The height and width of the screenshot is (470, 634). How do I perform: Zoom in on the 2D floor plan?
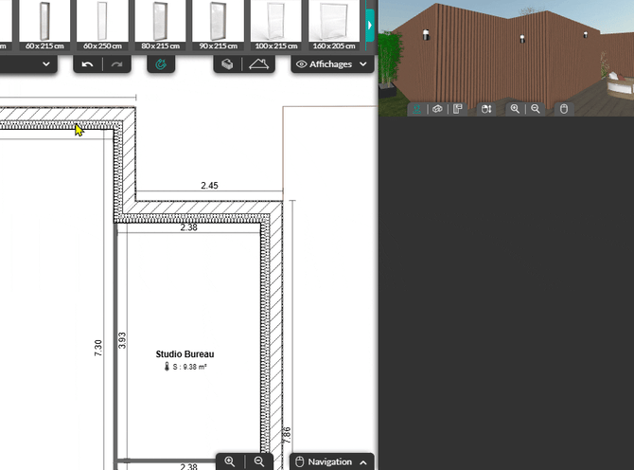click(230, 461)
